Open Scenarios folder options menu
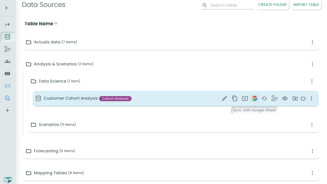The width and height of the screenshot is (327, 184). (312, 125)
